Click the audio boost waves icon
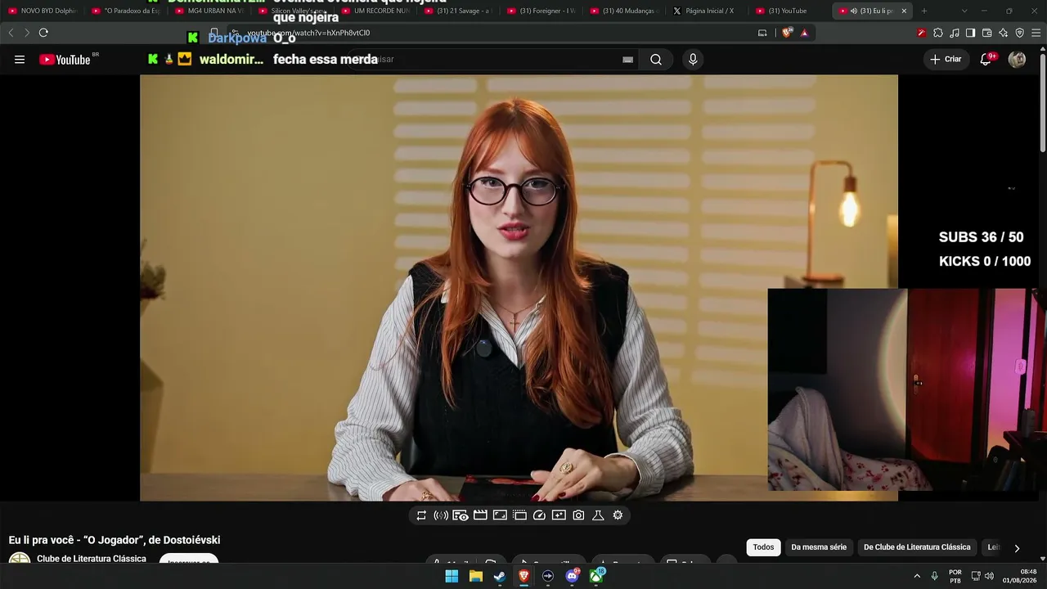The width and height of the screenshot is (1047, 589). [441, 515]
